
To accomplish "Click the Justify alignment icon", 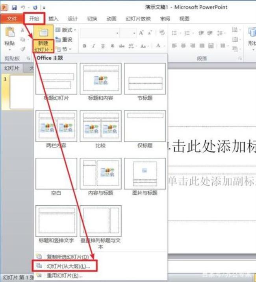I will pos(202,46).
